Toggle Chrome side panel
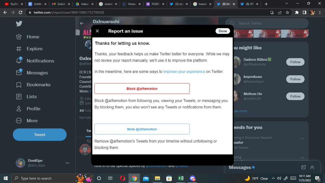Screen dimensions: 325x183 click(x=305, y=12)
